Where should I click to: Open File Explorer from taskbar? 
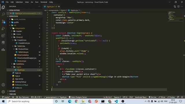[83, 101]
